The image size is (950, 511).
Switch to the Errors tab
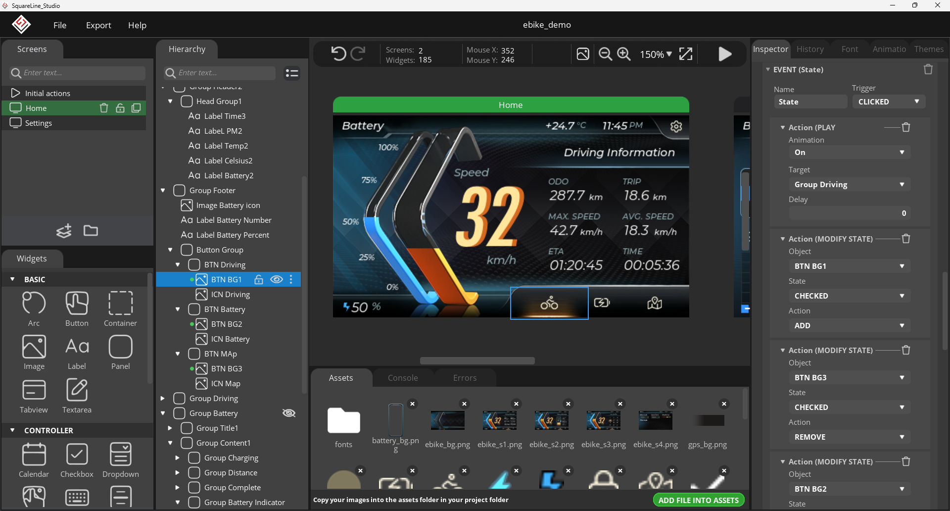click(465, 378)
